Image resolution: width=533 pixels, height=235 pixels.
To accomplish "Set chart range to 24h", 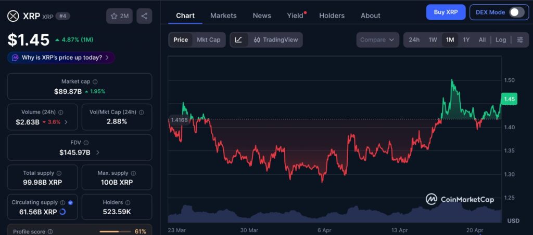I will tap(414, 39).
